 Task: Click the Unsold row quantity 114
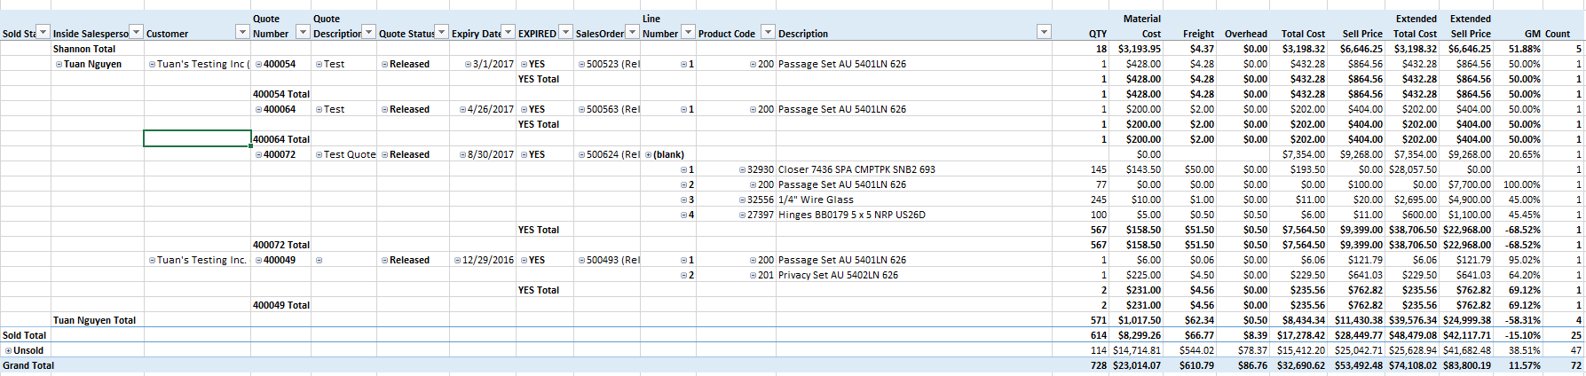coord(1099,350)
